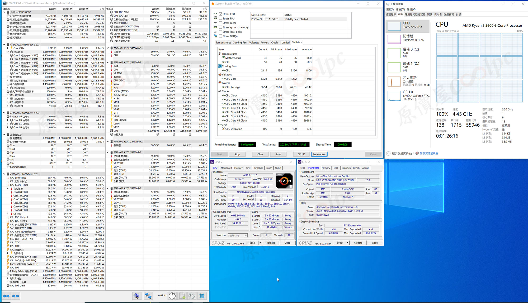The height and width of the screenshot is (303, 528).
Task: Click the Clear button in AIDA64
Action: click(x=260, y=154)
